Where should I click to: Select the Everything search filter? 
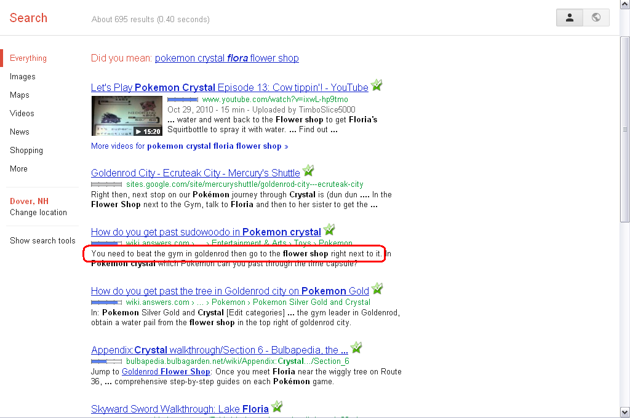pos(28,58)
